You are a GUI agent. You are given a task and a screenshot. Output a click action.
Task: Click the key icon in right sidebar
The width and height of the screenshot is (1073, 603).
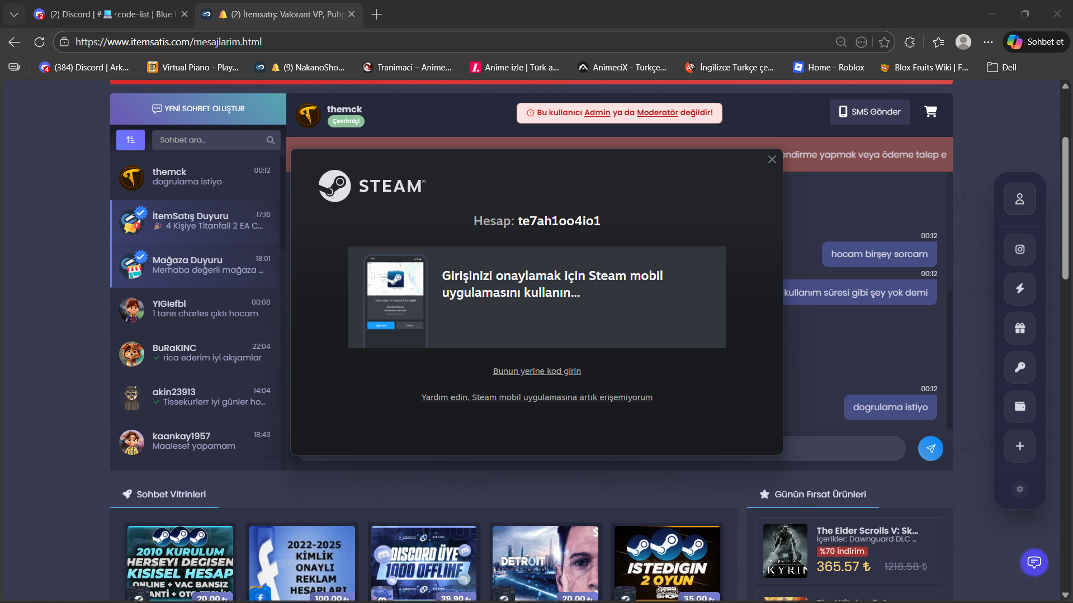1020,367
